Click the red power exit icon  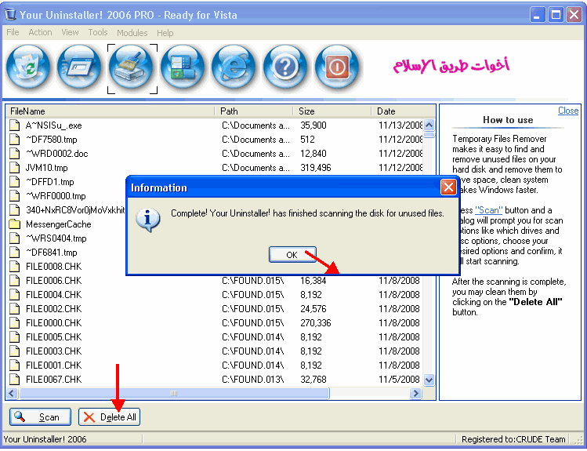tap(336, 67)
